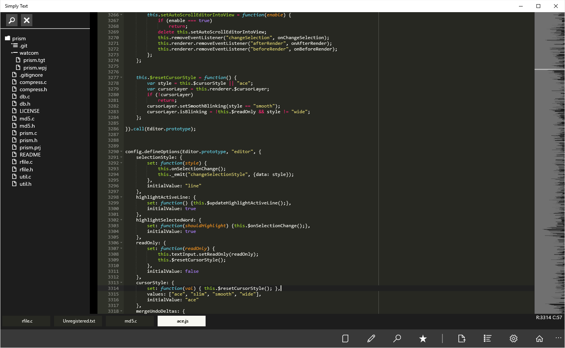
Task: Select the ace.js tab
Action: coord(182,321)
